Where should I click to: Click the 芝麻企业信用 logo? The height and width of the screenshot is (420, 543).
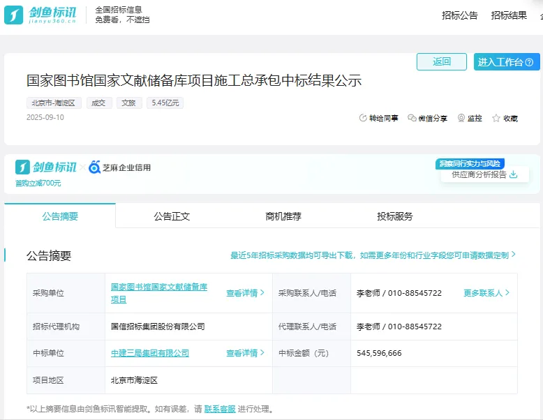119,167
